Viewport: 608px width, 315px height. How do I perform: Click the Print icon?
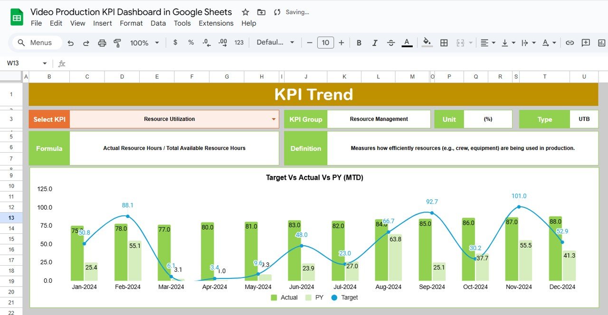102,43
